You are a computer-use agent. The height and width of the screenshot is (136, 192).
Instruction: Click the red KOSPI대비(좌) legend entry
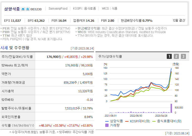[137, 121]
